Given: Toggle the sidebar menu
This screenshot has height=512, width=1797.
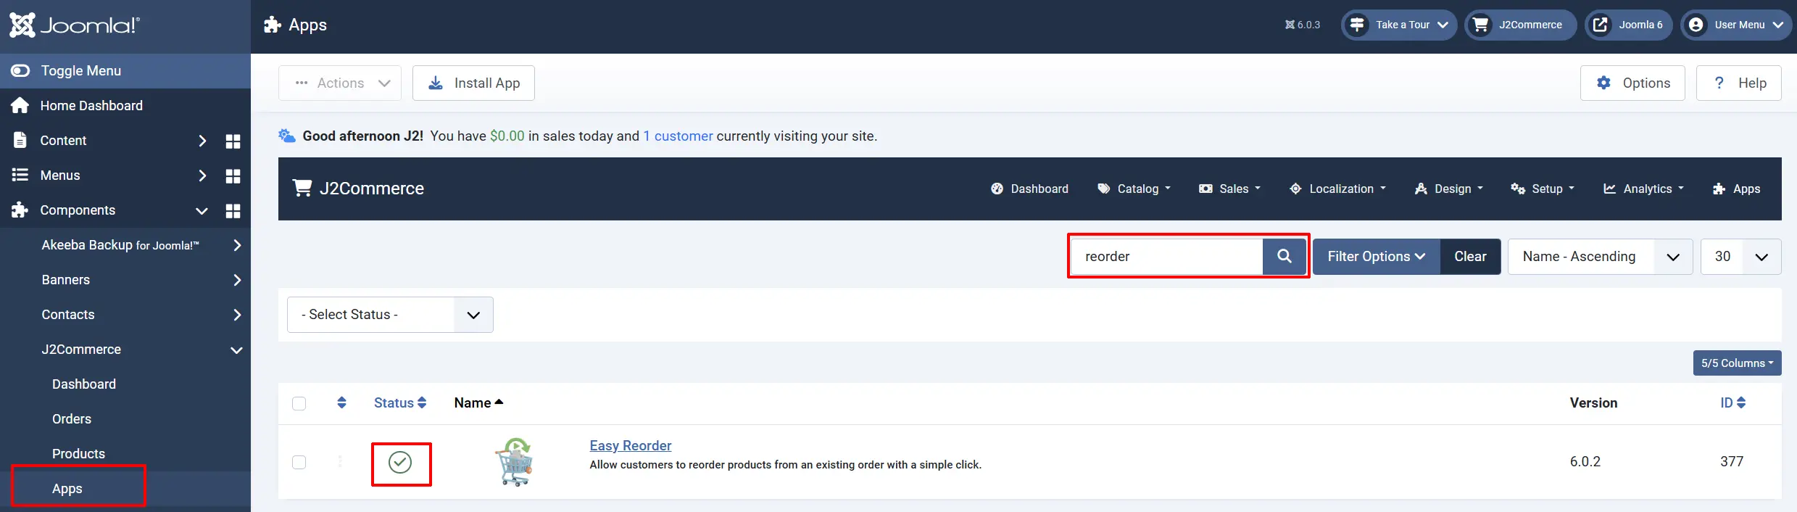Looking at the screenshot, I should coord(125,71).
